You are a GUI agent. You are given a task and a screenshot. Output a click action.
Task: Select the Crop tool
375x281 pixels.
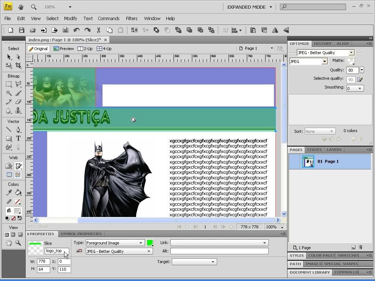pos(18,65)
